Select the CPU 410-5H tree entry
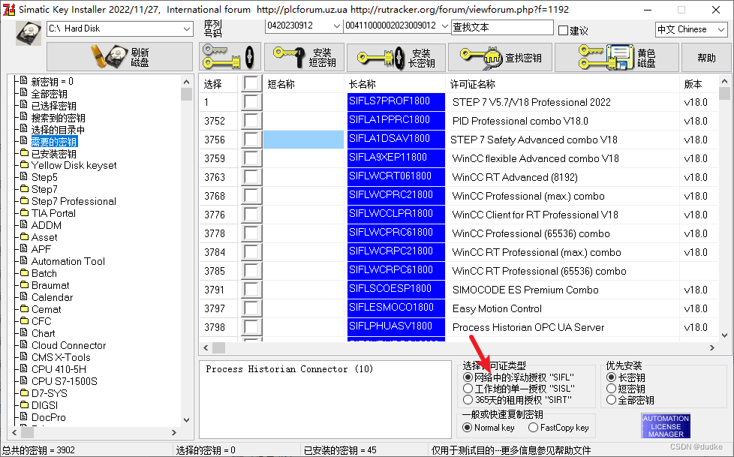 pyautogui.click(x=59, y=369)
